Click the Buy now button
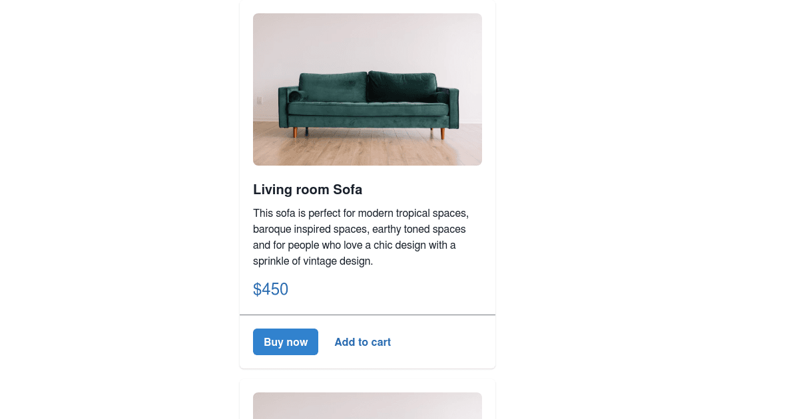 coord(285,342)
